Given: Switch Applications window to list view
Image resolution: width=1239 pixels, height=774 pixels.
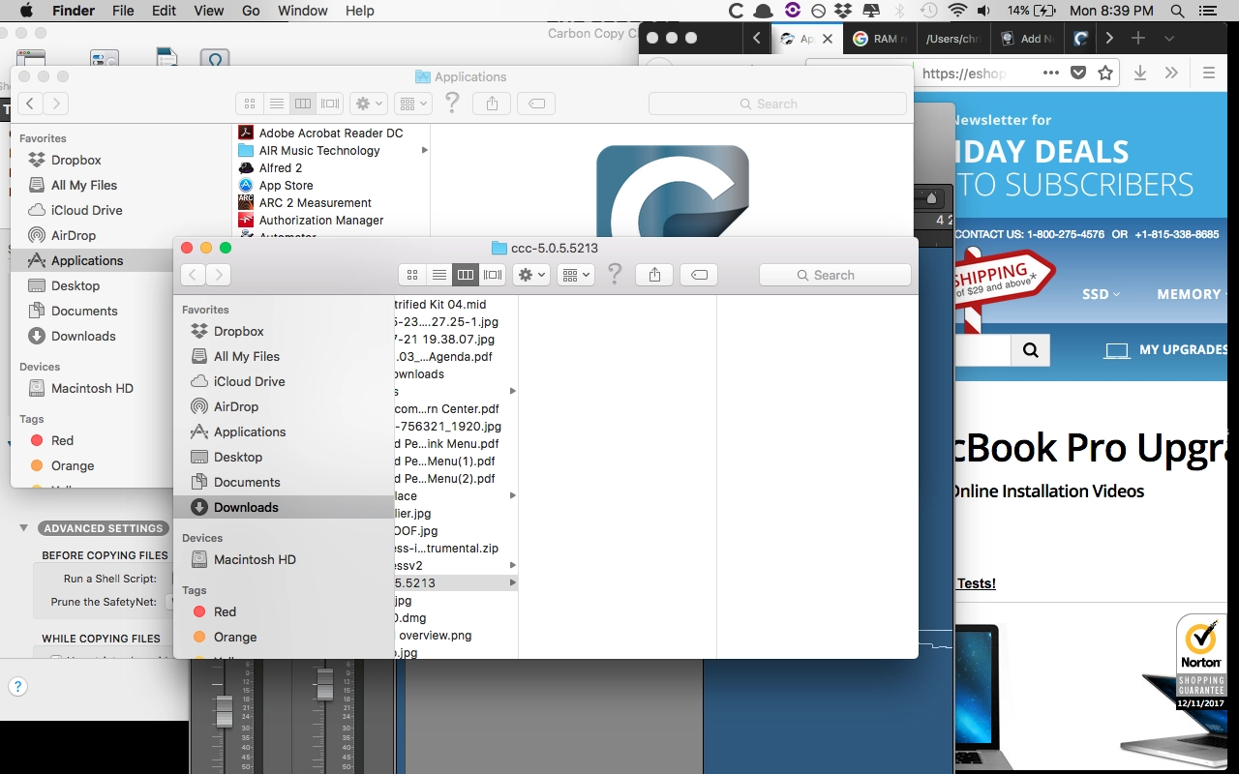Looking at the screenshot, I should point(277,104).
